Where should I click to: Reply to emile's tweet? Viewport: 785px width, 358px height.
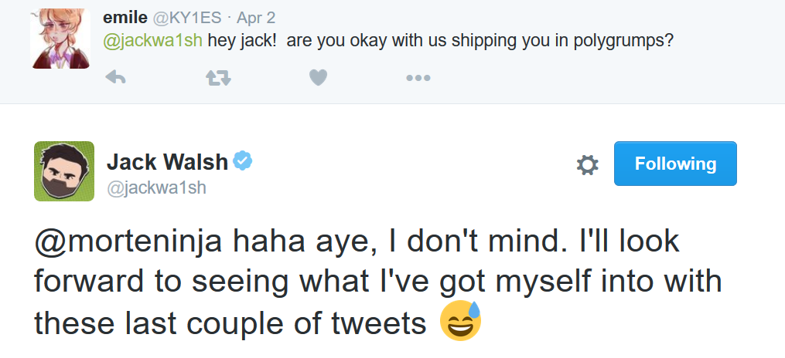115,77
